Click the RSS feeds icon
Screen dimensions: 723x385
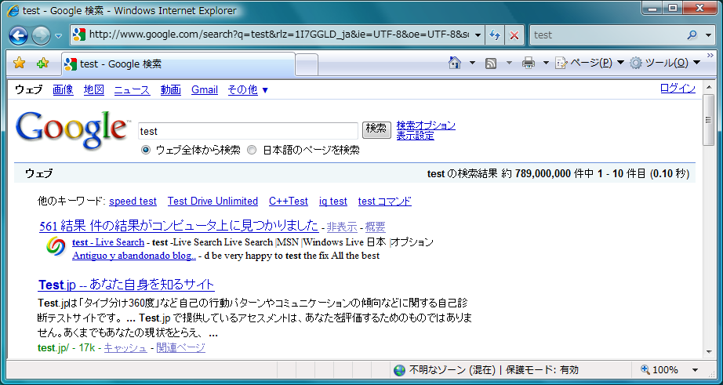point(491,64)
